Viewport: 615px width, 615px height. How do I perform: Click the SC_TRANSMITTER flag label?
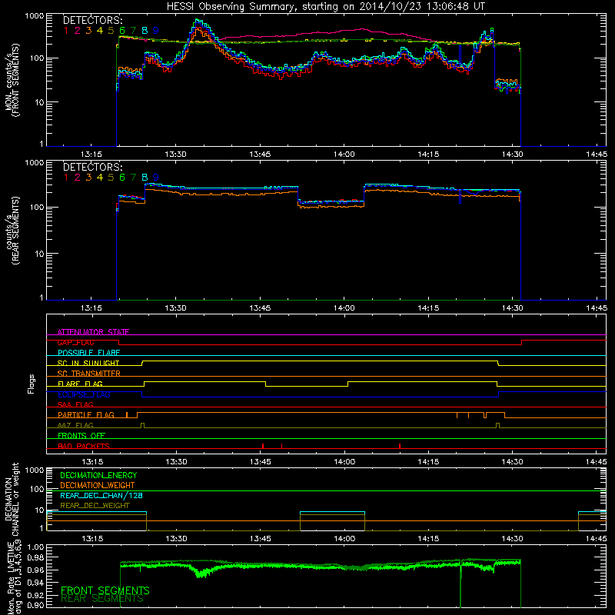pyautogui.click(x=89, y=374)
